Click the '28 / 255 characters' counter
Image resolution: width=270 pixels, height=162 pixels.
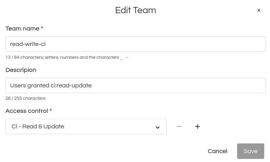(26, 98)
